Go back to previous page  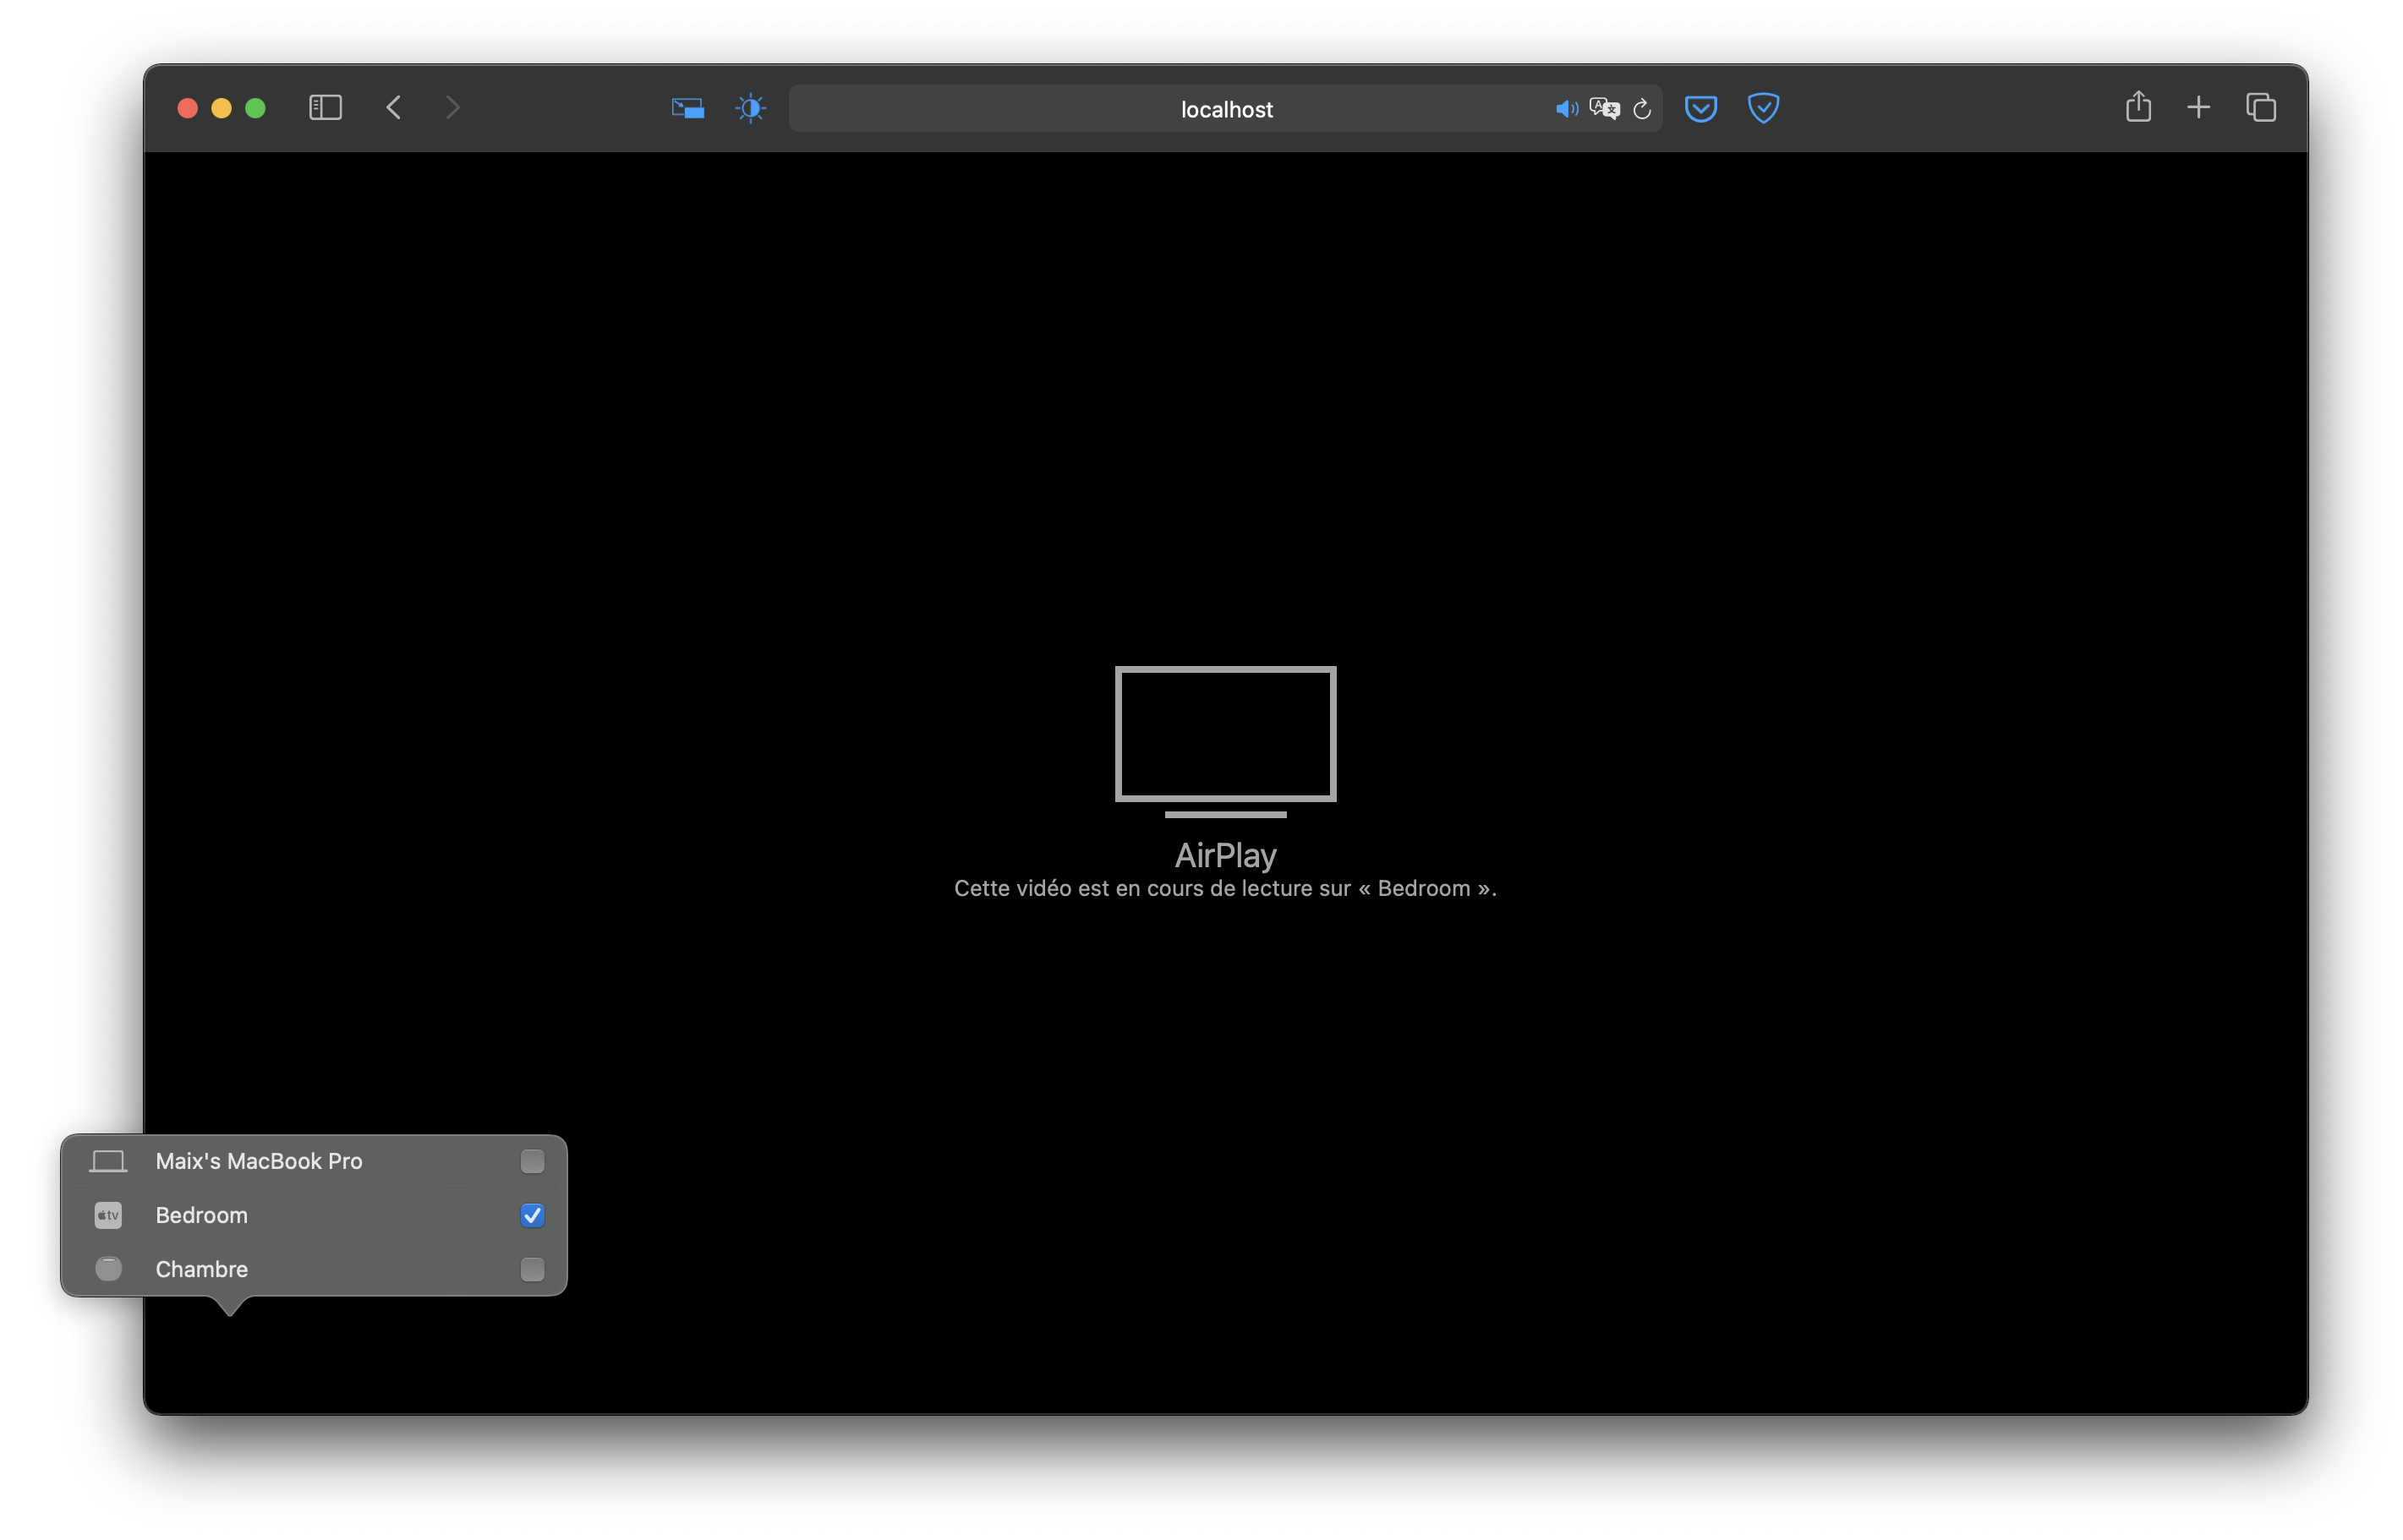point(394,107)
